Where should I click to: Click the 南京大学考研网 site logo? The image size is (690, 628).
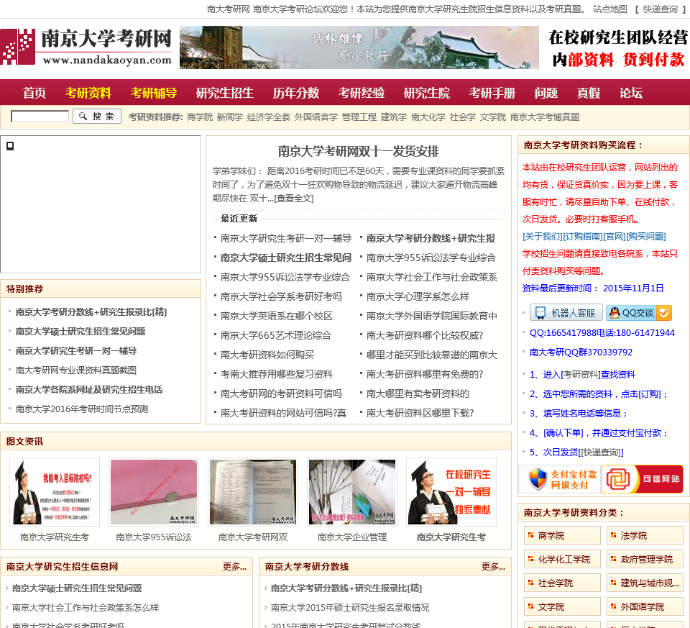click(87, 47)
